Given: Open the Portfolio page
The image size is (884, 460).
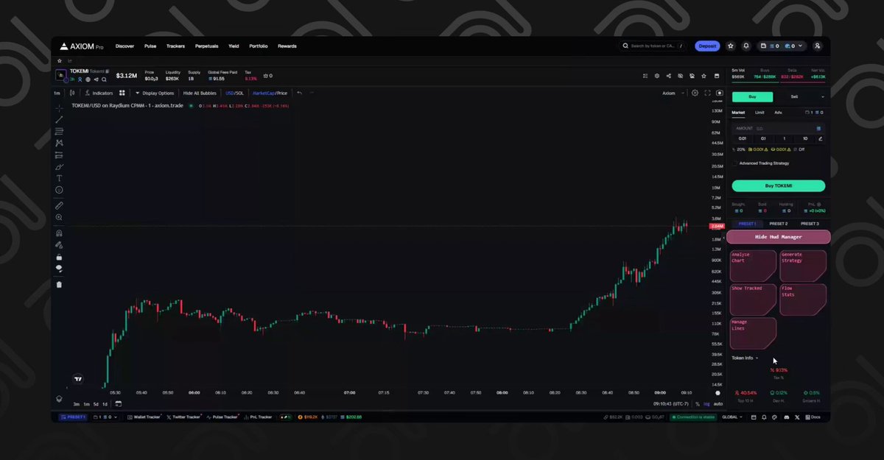Looking at the screenshot, I should tap(259, 46).
